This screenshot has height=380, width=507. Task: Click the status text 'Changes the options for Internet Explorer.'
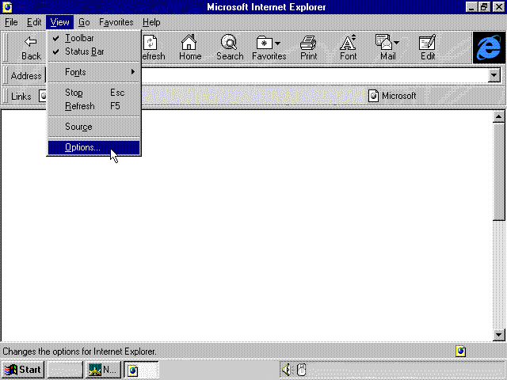79,351
